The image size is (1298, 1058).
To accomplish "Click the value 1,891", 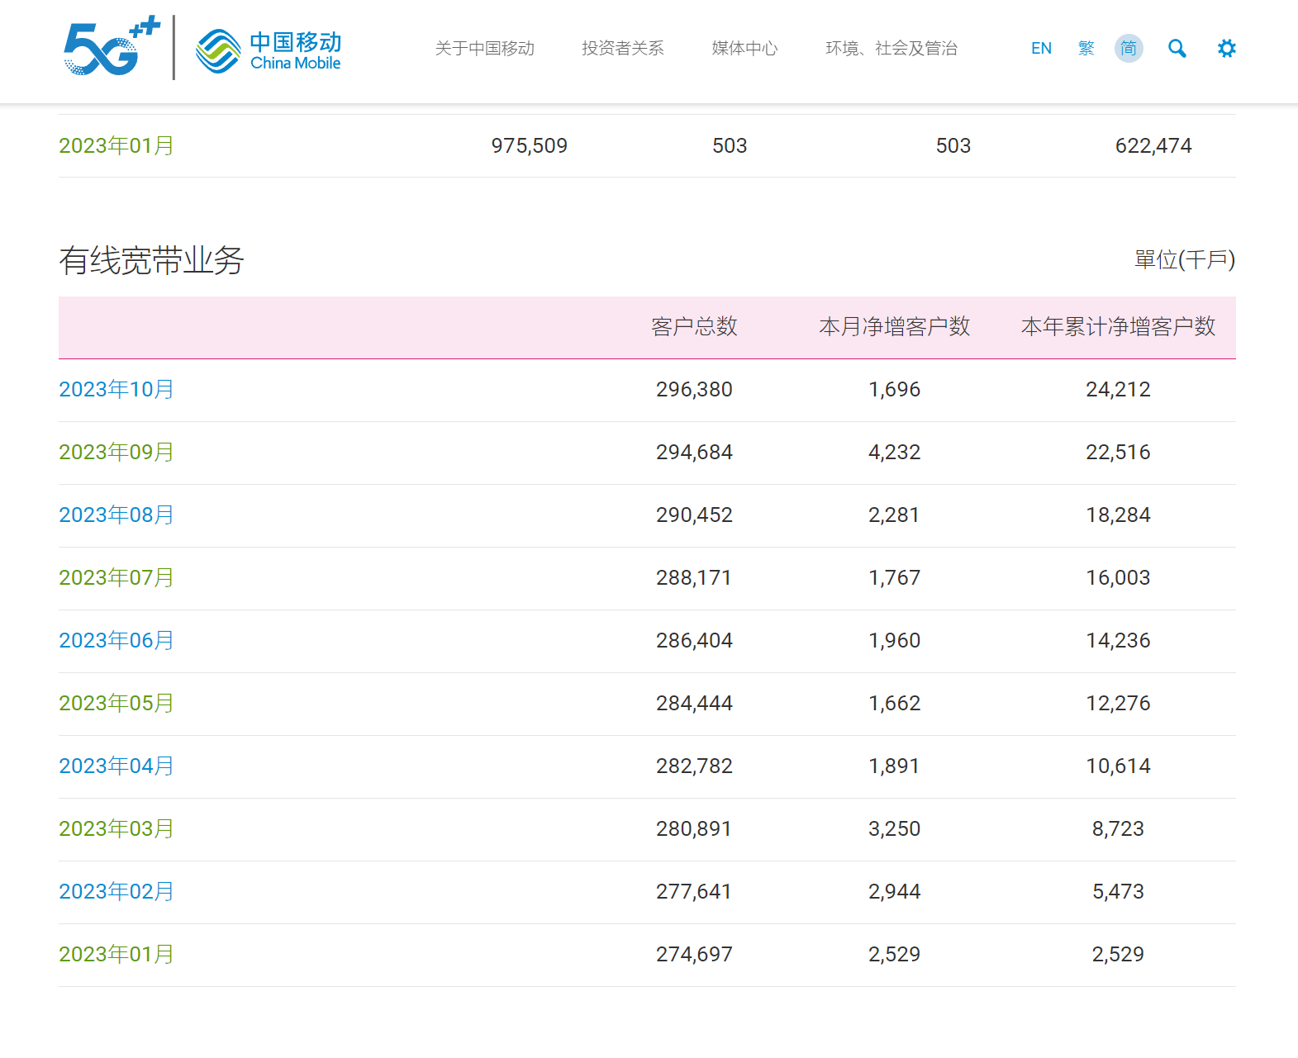I will pos(895,766).
